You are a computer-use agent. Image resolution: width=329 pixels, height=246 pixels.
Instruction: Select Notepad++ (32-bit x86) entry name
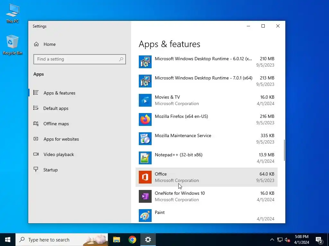point(179,155)
